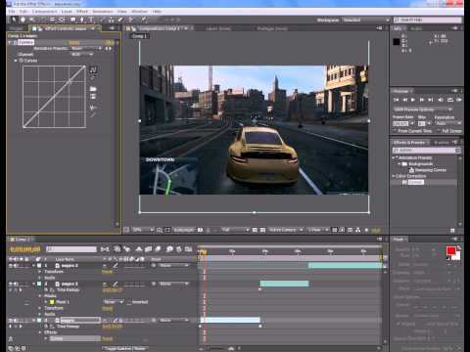Open the Effect menu
The height and width of the screenshot is (352, 470).
82,11
